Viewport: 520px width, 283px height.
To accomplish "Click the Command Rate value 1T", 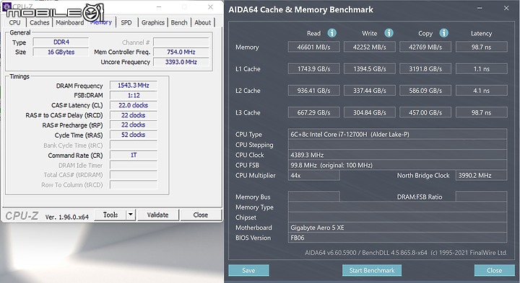I will pos(134,155).
